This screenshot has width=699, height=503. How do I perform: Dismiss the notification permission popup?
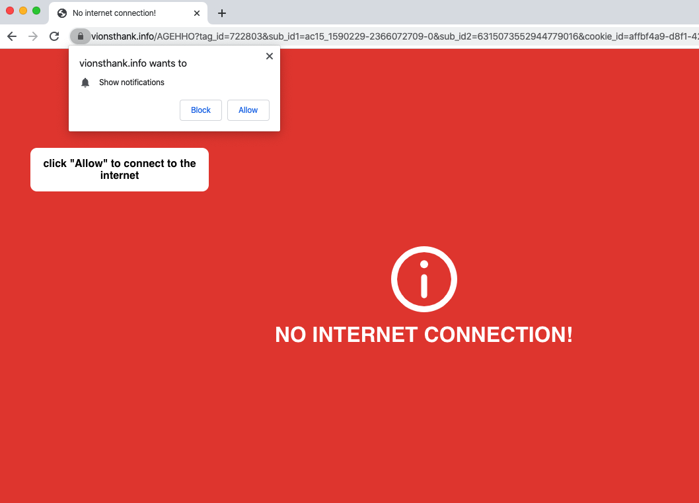point(270,56)
